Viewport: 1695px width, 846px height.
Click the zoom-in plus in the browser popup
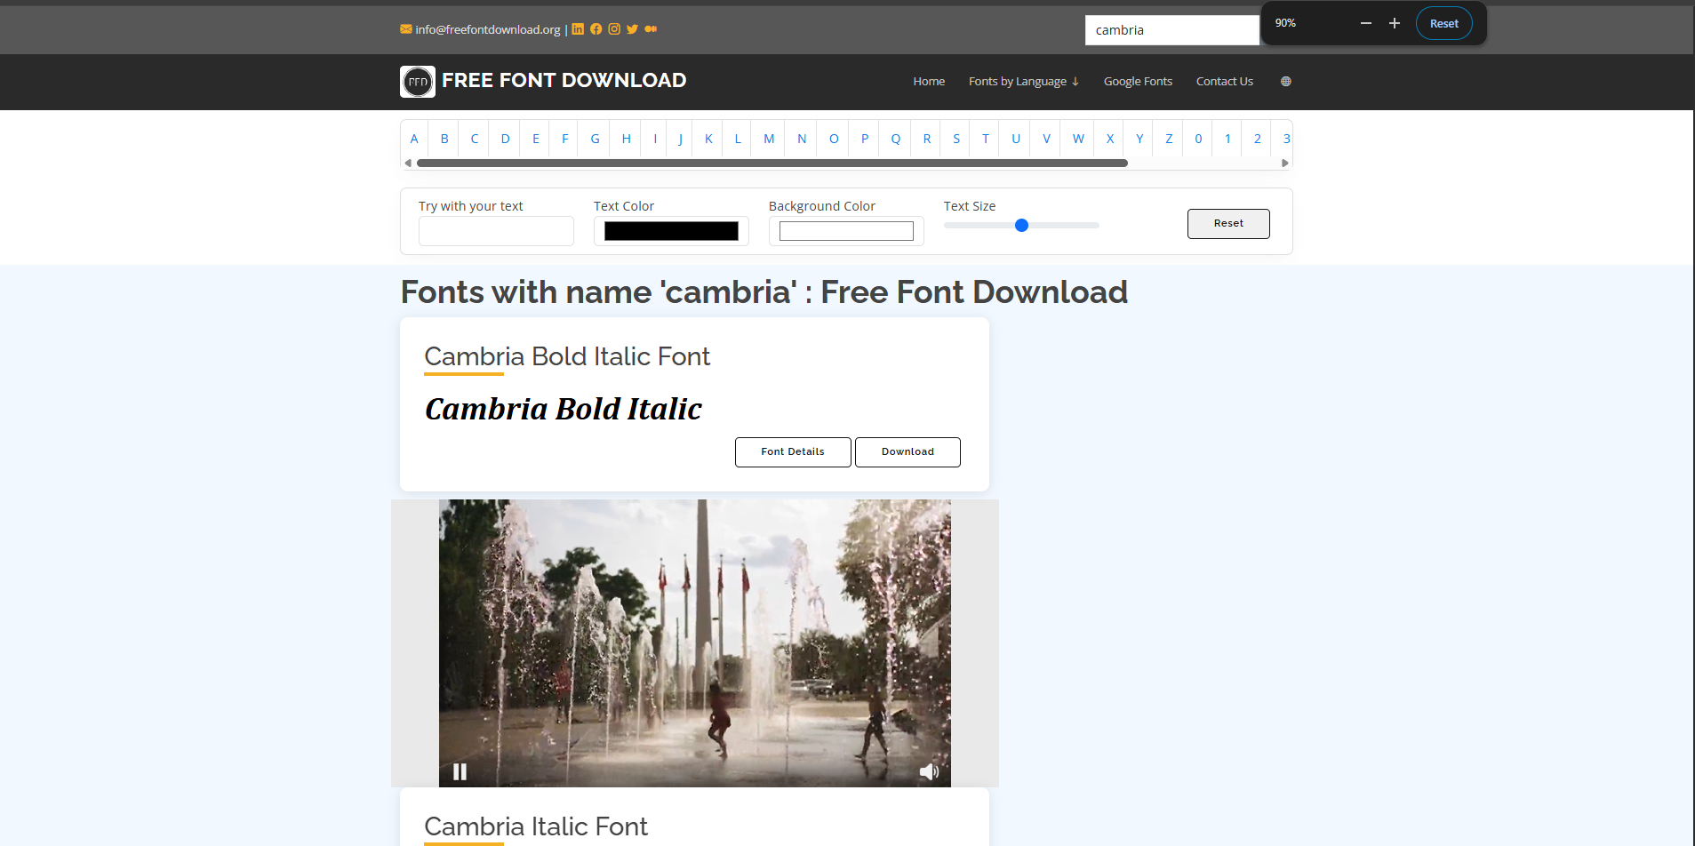point(1394,23)
